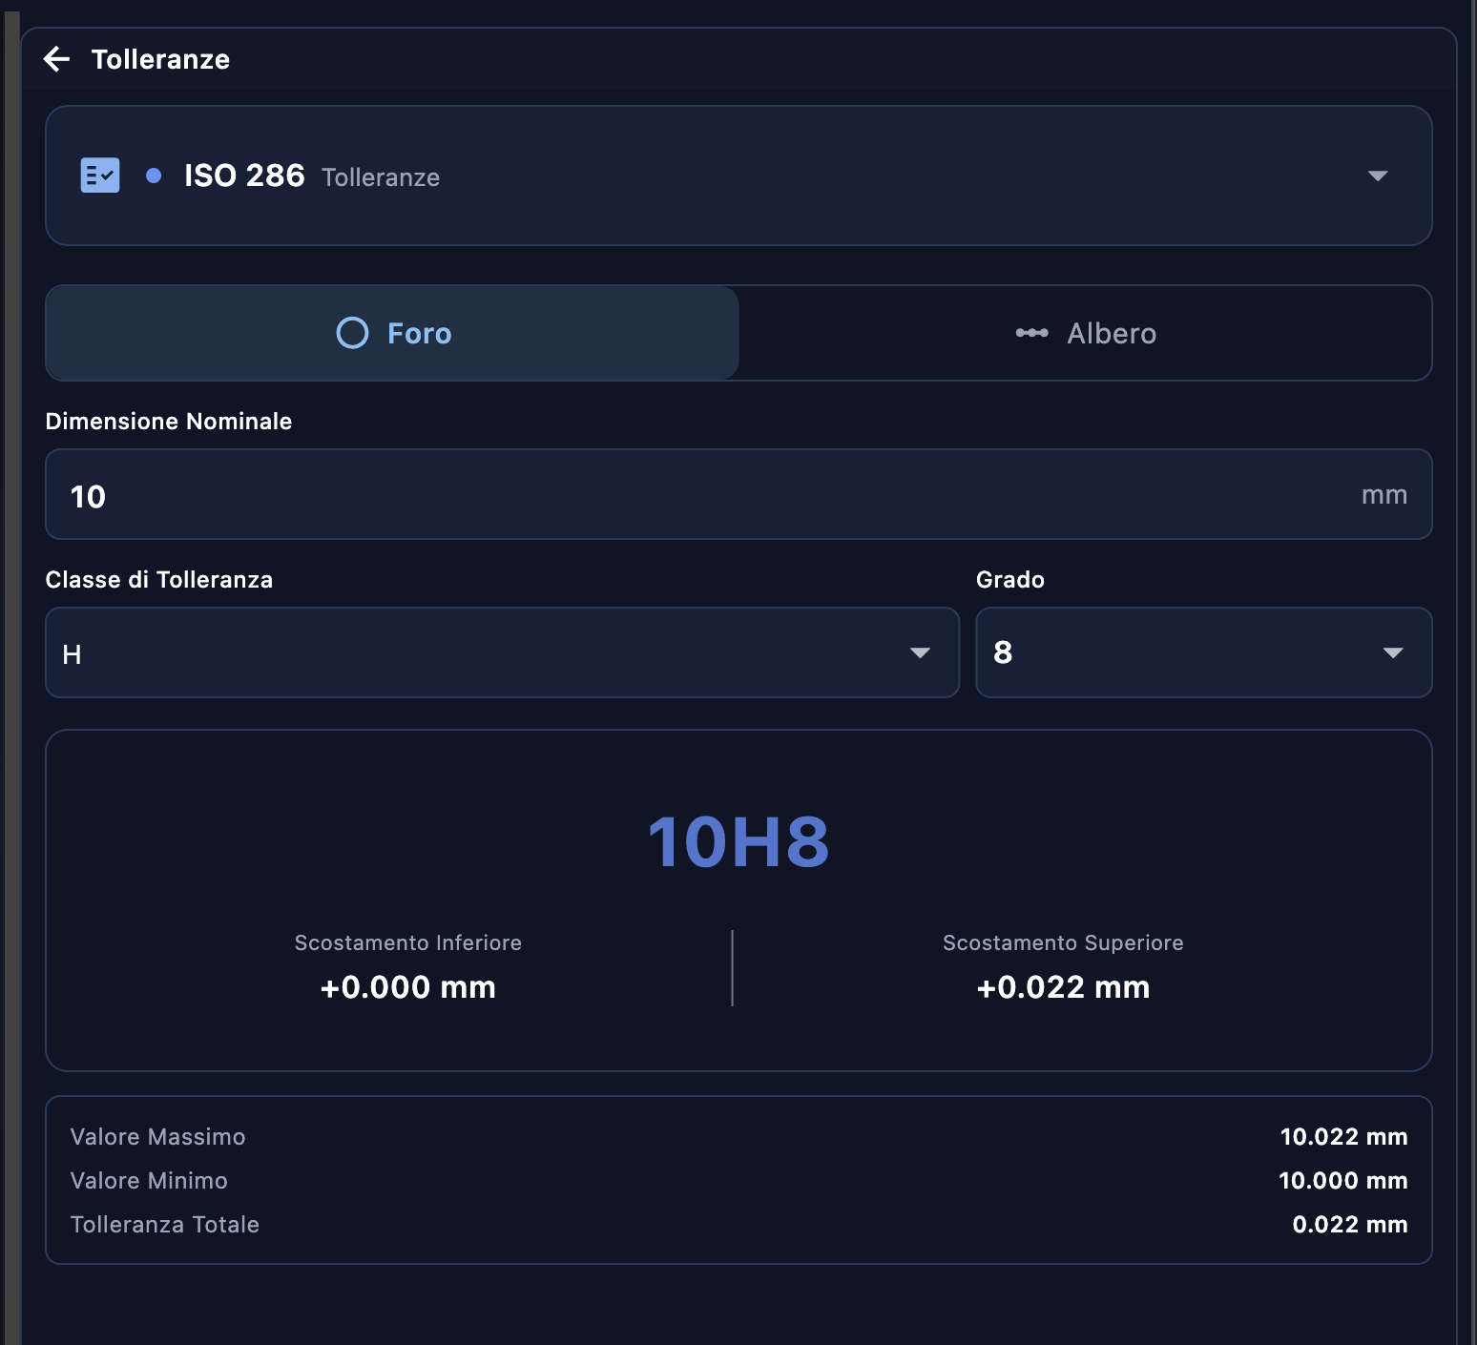Click the ISO 286 checklist icon
The width and height of the screenshot is (1477, 1345).
100,176
